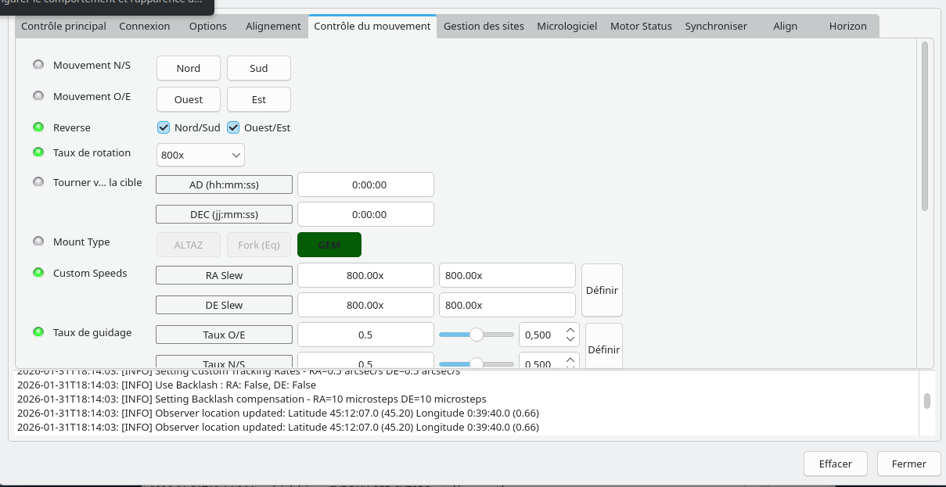Image resolution: width=946 pixels, height=487 pixels.
Task: Adjust the Taux N/S guide rate slider
Action: click(x=476, y=363)
